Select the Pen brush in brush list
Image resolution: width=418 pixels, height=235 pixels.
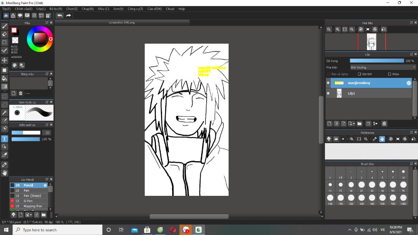[x=29, y=191]
